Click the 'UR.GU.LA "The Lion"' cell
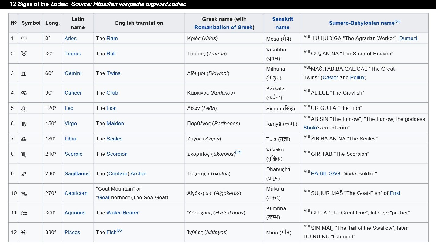 click(x=364, y=108)
